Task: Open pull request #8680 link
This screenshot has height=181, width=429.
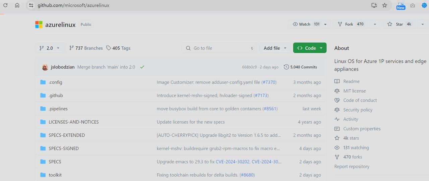Action: point(247,175)
